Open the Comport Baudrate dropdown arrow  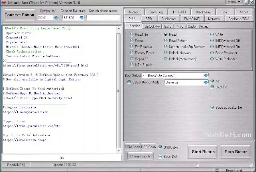pyautogui.click(x=81, y=17)
